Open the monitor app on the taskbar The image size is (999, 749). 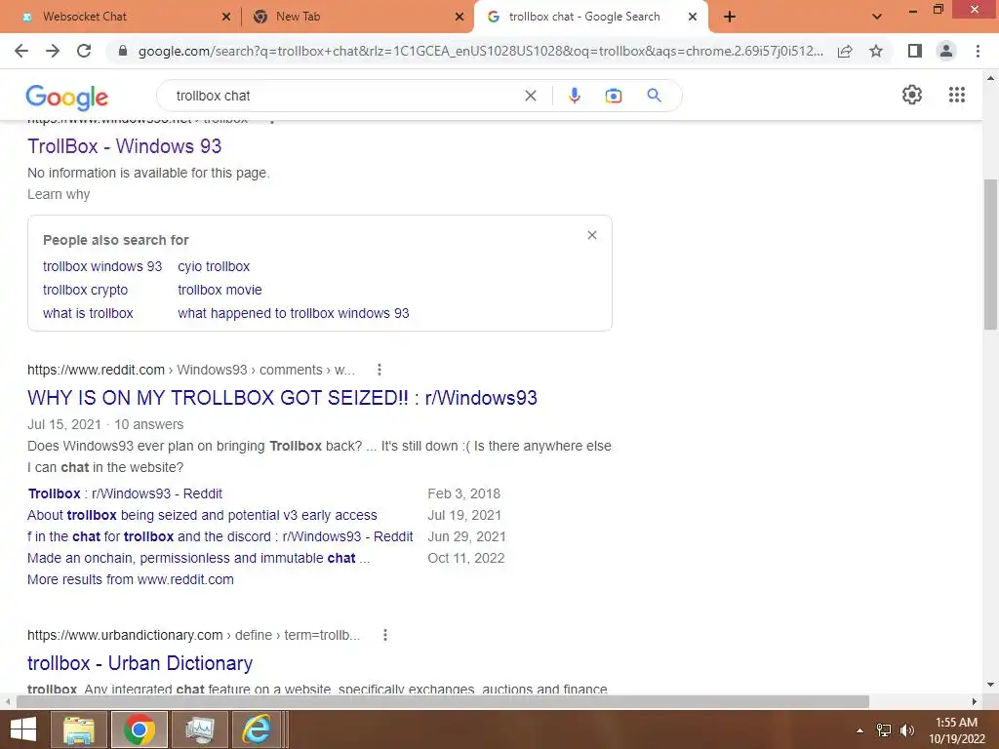click(x=199, y=729)
